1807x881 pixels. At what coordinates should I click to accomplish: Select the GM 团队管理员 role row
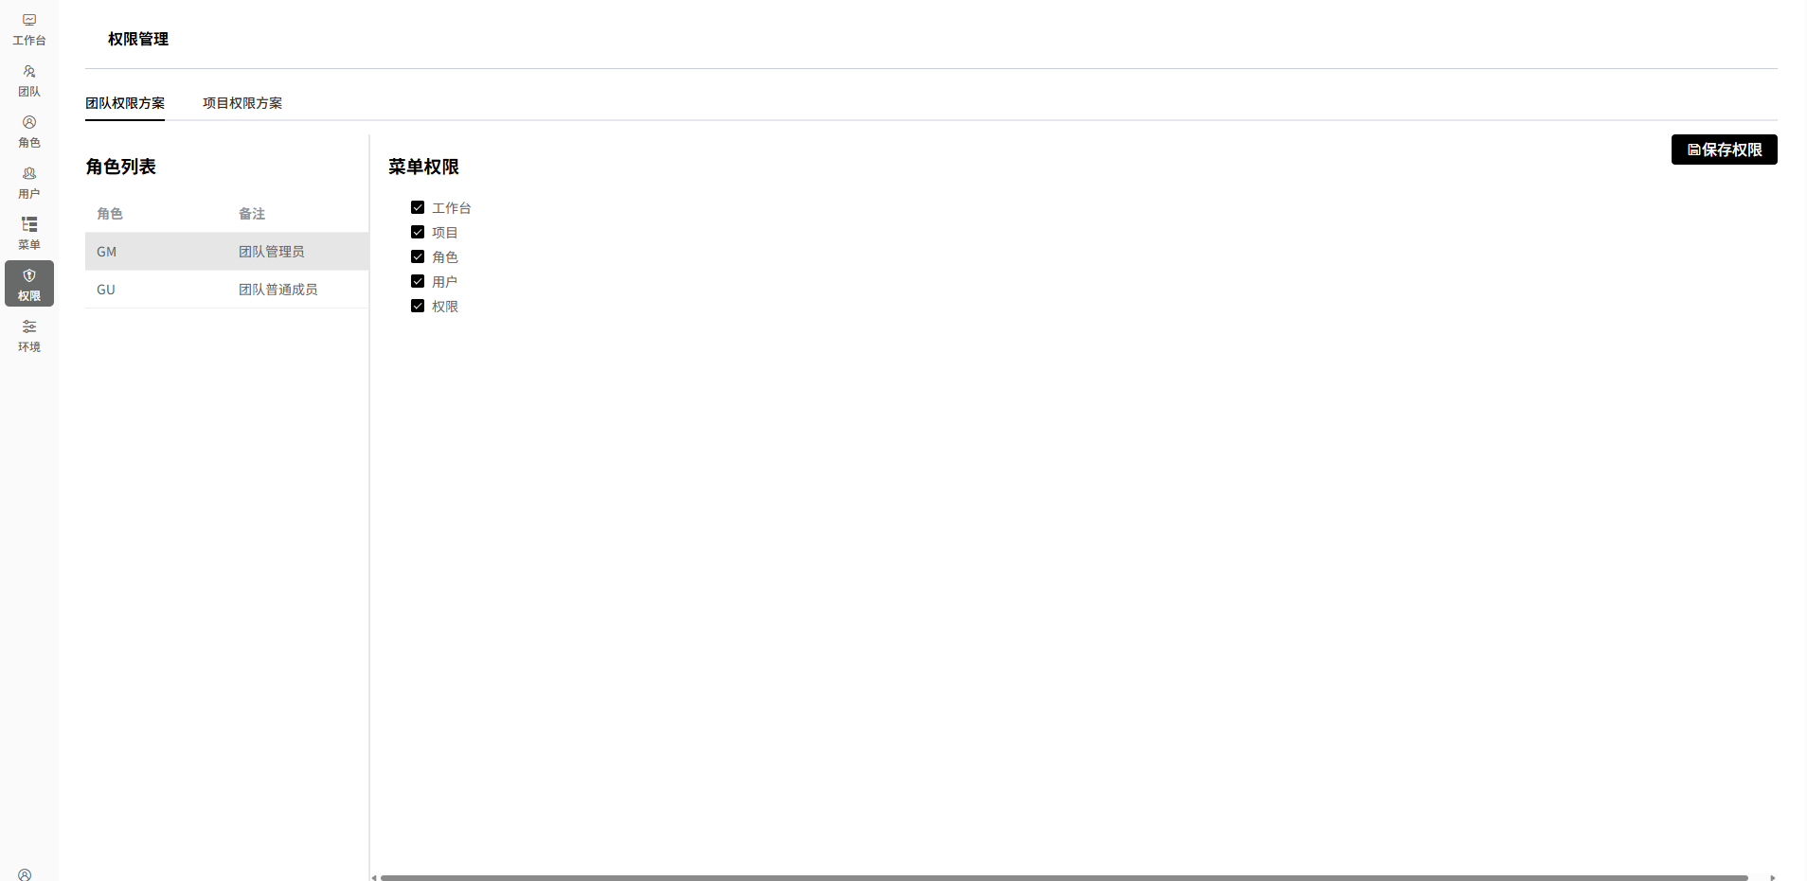pyautogui.click(x=226, y=252)
